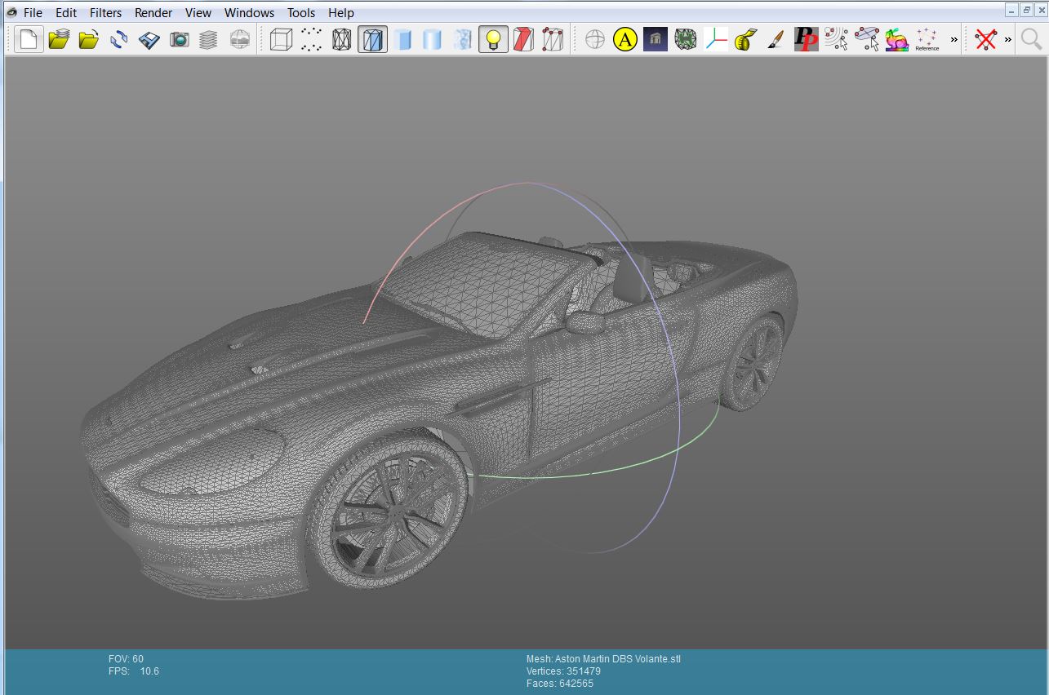
Task: Click the 'FPS: 10.6' readout
Action: point(134,671)
